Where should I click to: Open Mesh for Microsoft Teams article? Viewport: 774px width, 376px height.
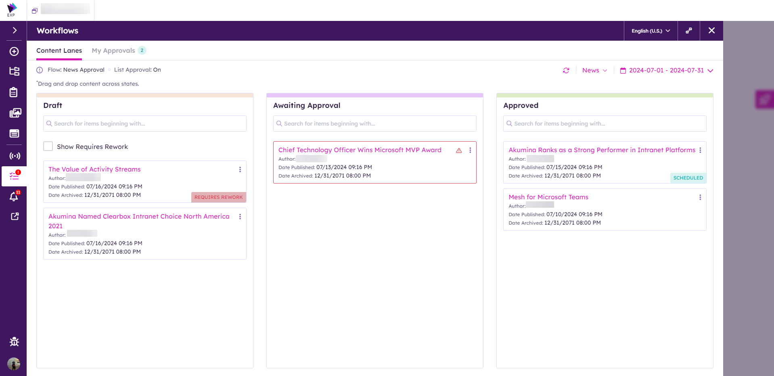click(548, 197)
